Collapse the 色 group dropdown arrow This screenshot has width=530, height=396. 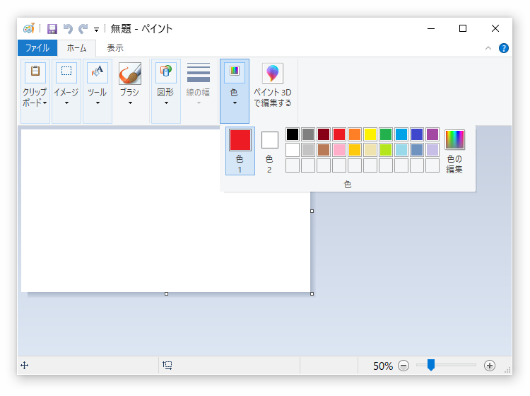235,103
